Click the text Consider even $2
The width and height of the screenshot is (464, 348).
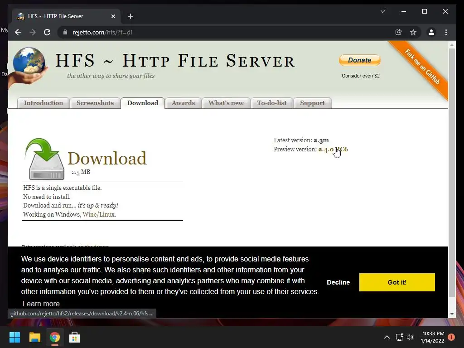coord(360,76)
